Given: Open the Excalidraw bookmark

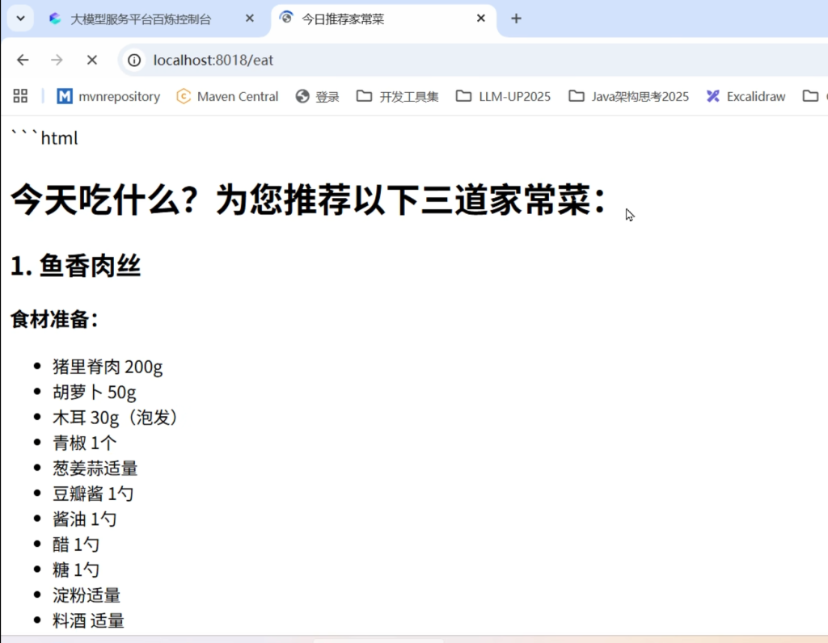Looking at the screenshot, I should point(746,96).
